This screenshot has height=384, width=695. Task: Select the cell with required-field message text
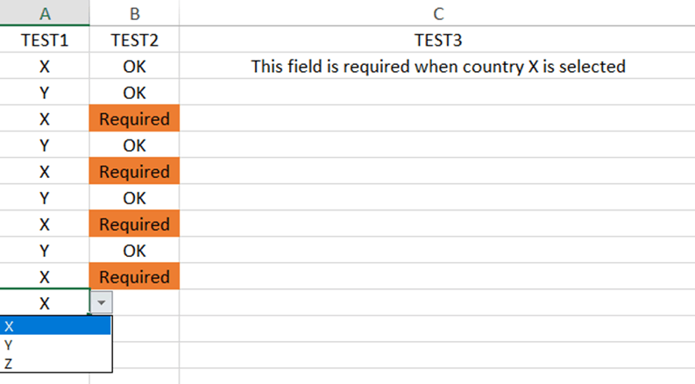(437, 66)
